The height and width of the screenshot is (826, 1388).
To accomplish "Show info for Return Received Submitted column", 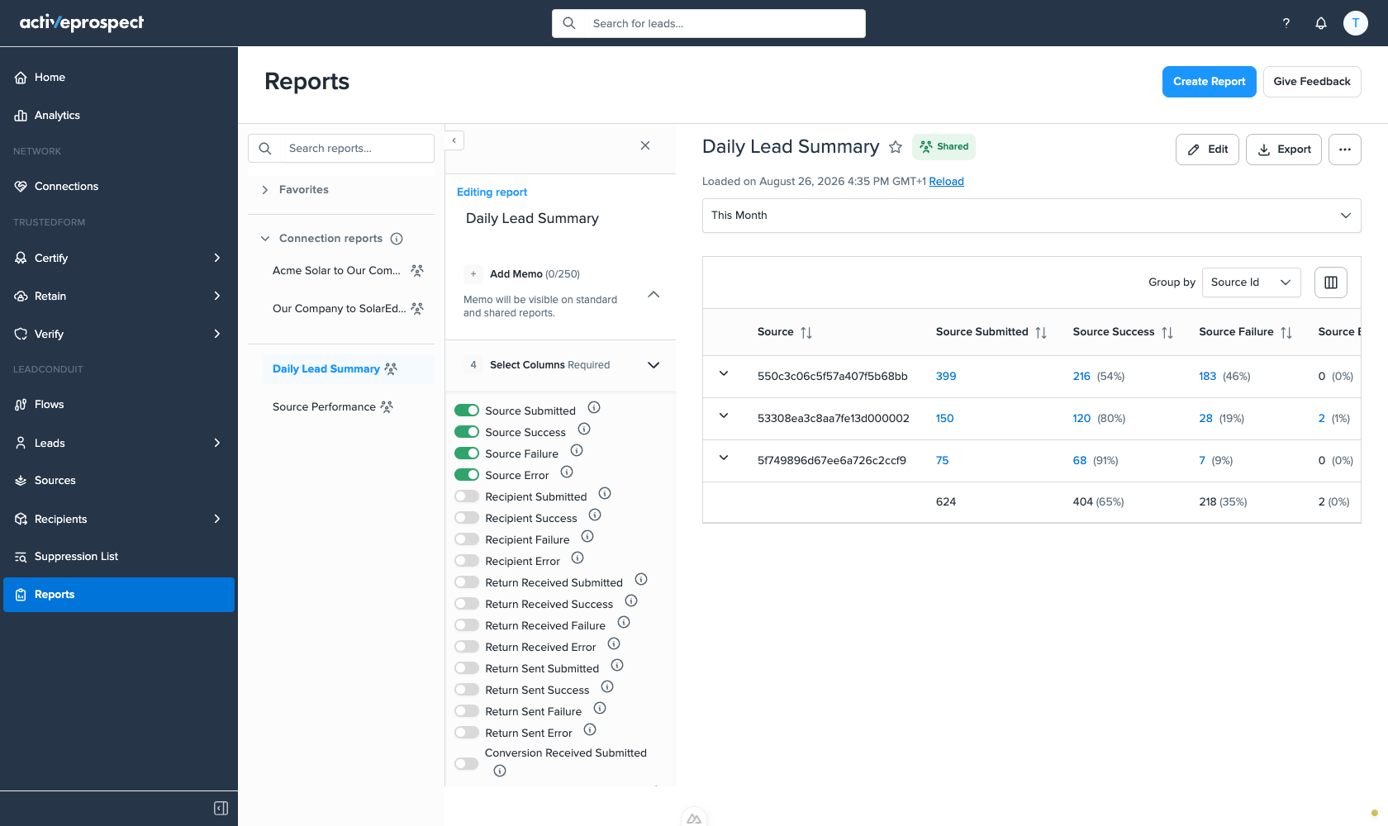I will (641, 579).
